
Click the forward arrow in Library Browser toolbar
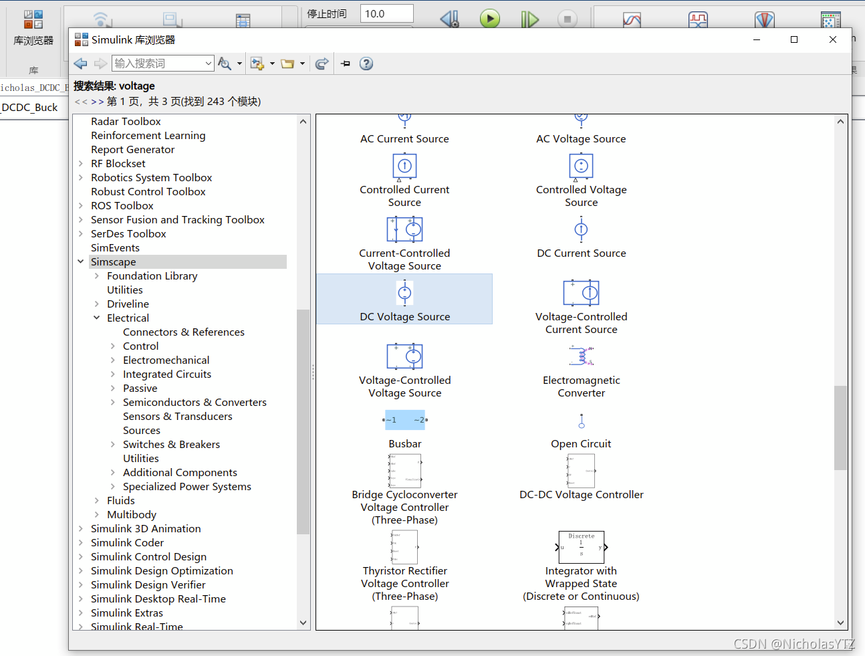tap(100, 64)
